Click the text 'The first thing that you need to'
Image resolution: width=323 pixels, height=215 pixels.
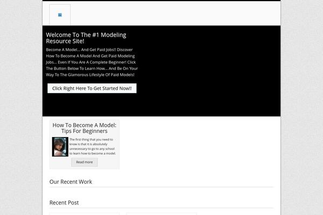click(92, 140)
